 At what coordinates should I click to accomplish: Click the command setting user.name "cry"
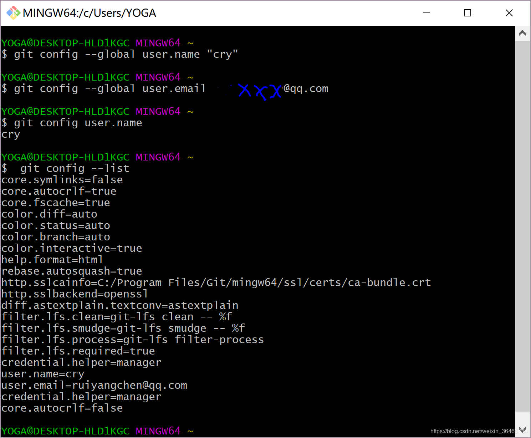click(120, 55)
